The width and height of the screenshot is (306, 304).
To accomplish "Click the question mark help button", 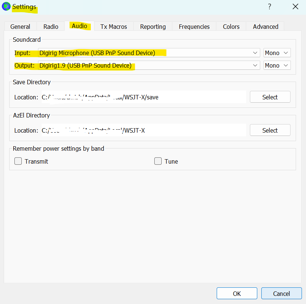I will click(269, 7).
